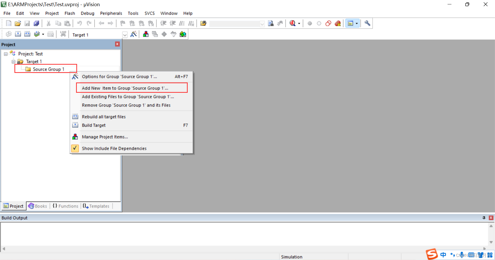Image resolution: width=495 pixels, height=260 pixels.
Task: Switch to the Books tab
Action: click(x=38, y=206)
